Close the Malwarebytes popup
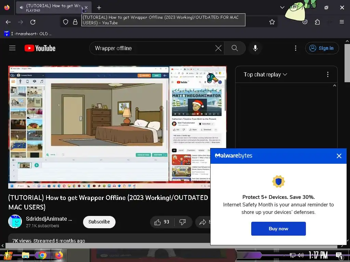350x262 pixels. 339,156
